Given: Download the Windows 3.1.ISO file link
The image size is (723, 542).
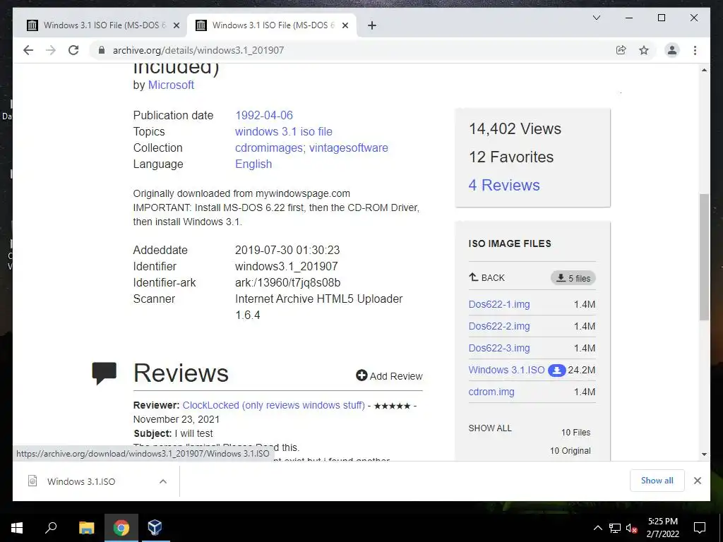Looking at the screenshot, I should point(506,370).
